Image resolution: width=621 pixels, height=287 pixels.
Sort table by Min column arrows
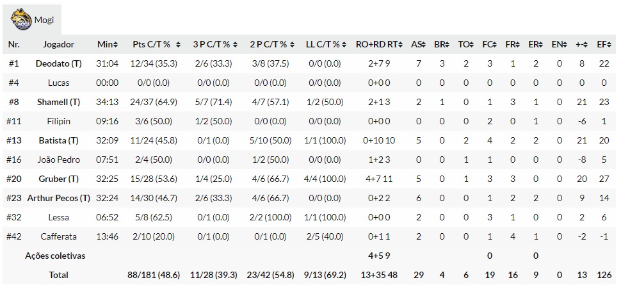(x=116, y=45)
